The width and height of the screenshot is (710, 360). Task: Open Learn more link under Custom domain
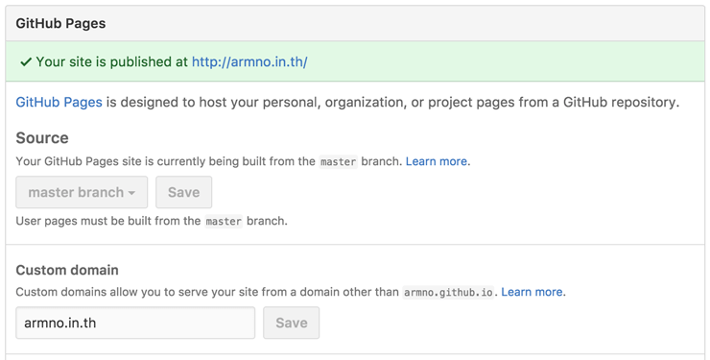(x=532, y=292)
